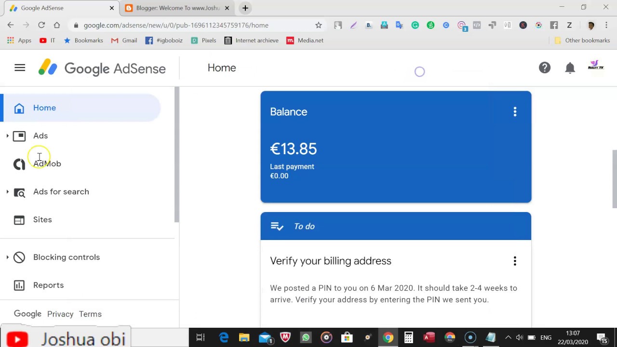Open the Internet archieve bookmark

(251, 40)
